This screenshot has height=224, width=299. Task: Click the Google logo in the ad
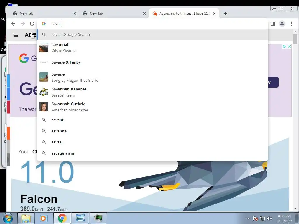pyautogui.click(x=24, y=58)
